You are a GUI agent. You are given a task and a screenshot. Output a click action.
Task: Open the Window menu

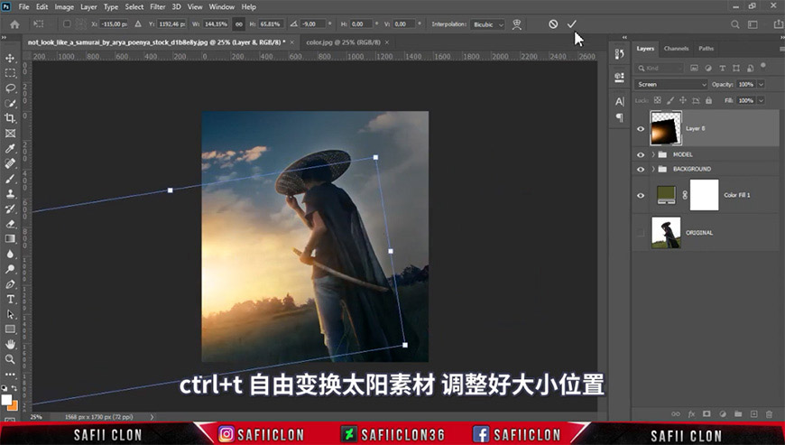[x=221, y=6]
